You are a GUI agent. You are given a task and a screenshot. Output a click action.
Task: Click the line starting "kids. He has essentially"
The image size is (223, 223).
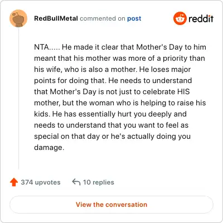110,114
